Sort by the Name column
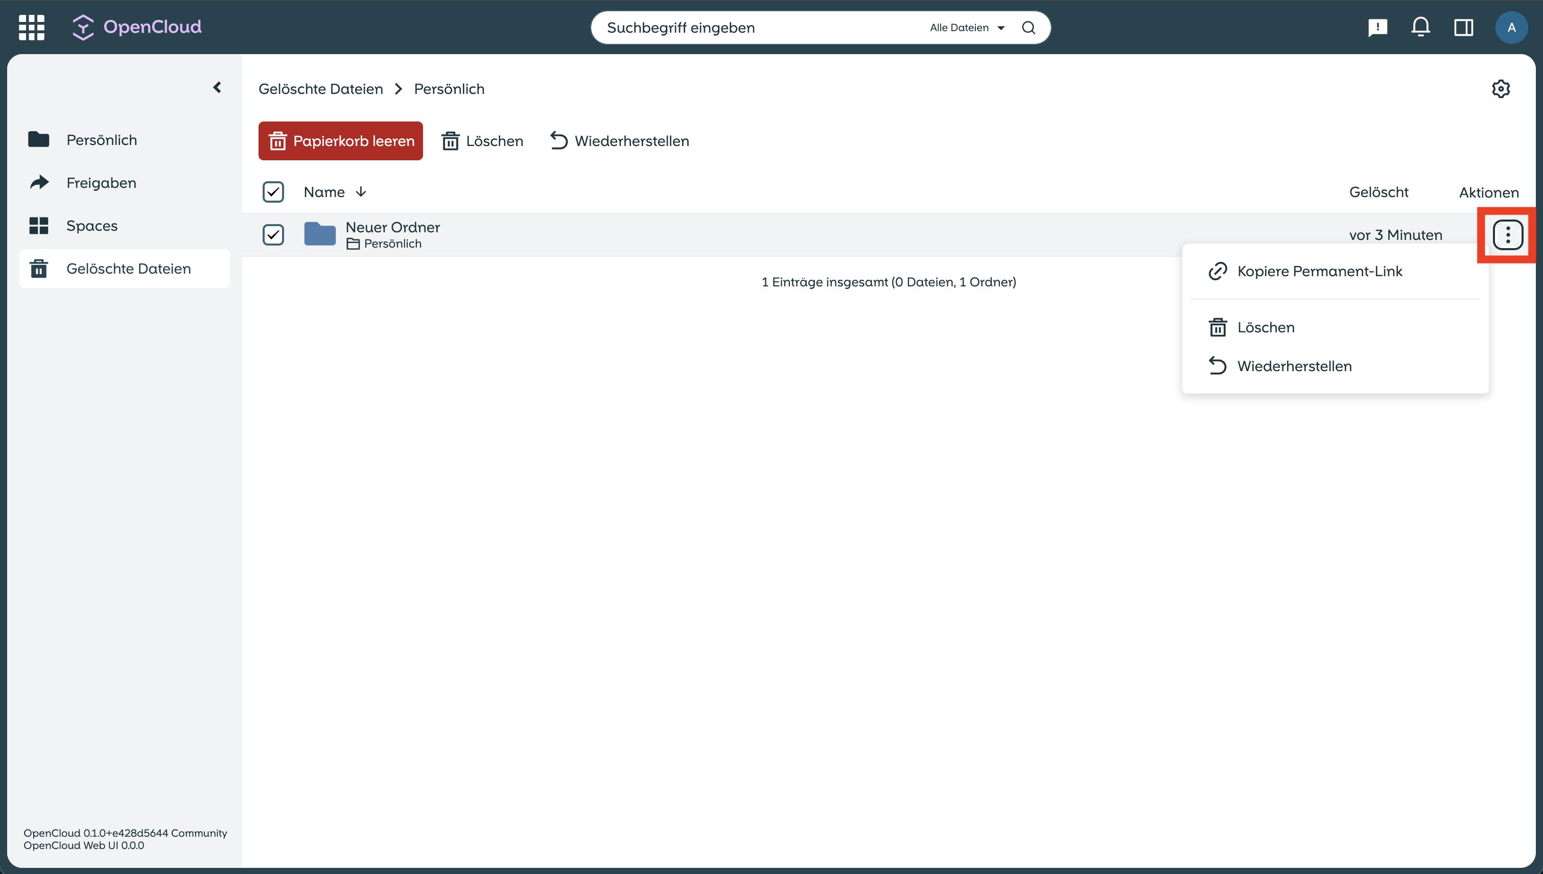 click(x=324, y=192)
